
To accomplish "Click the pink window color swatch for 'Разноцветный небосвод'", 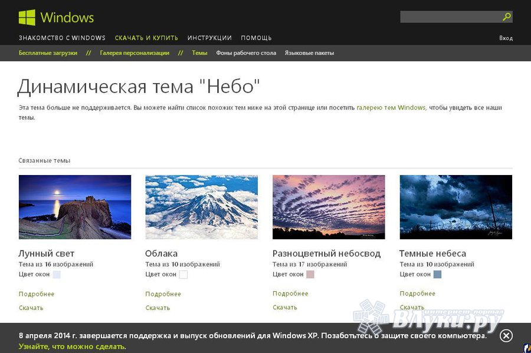I will coord(310,274).
